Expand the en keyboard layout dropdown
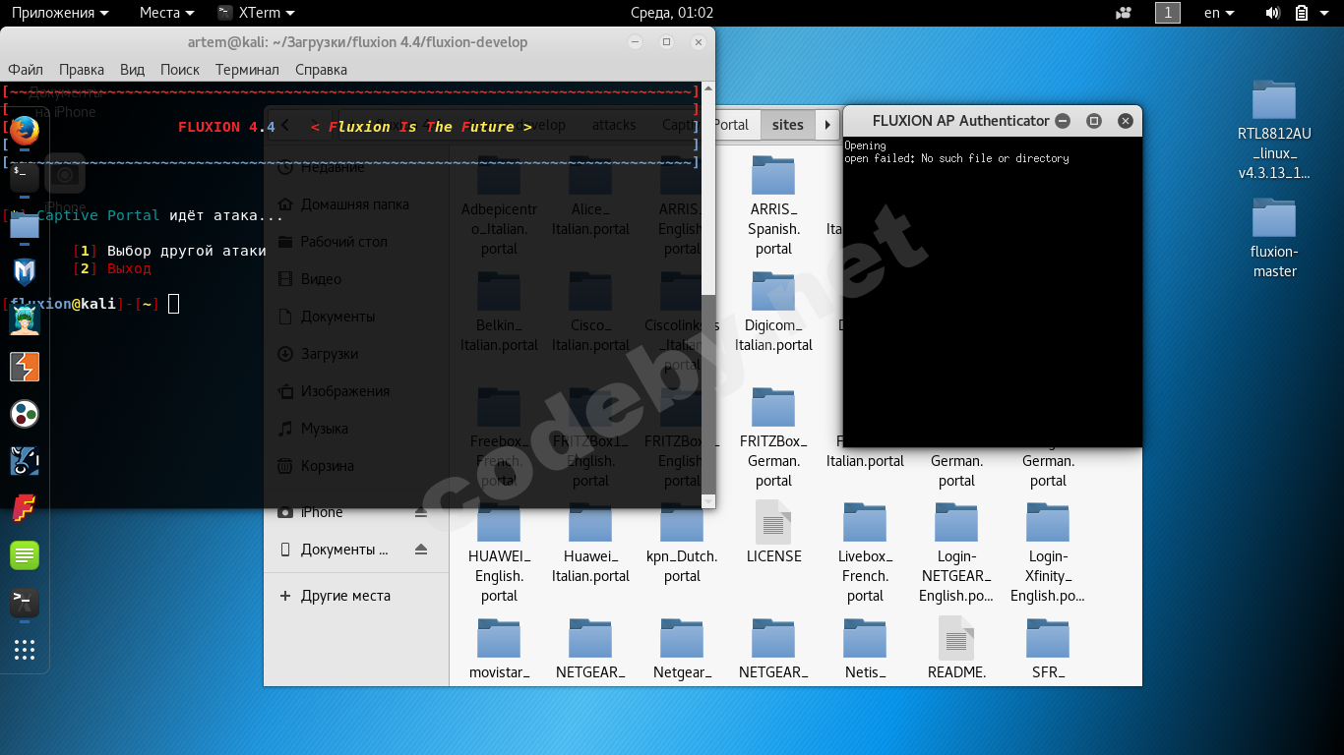Image resolution: width=1344 pixels, height=755 pixels. tap(1220, 13)
